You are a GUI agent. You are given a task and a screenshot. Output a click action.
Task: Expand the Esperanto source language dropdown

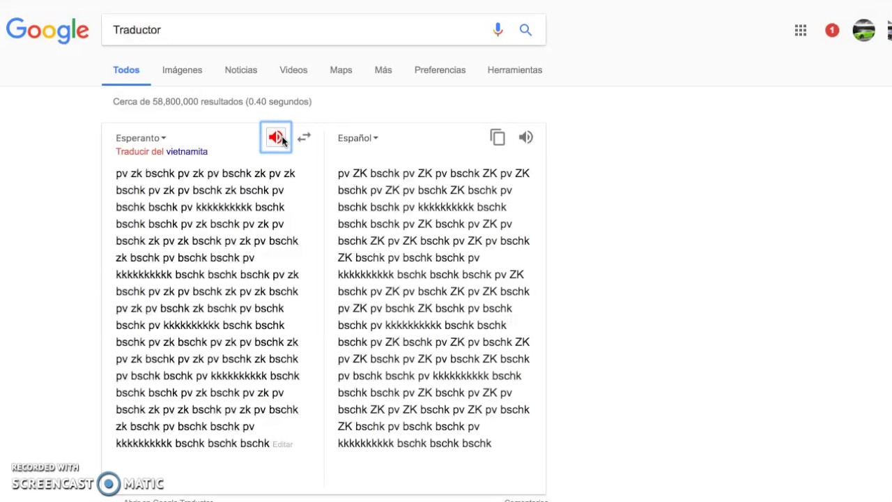(x=141, y=138)
